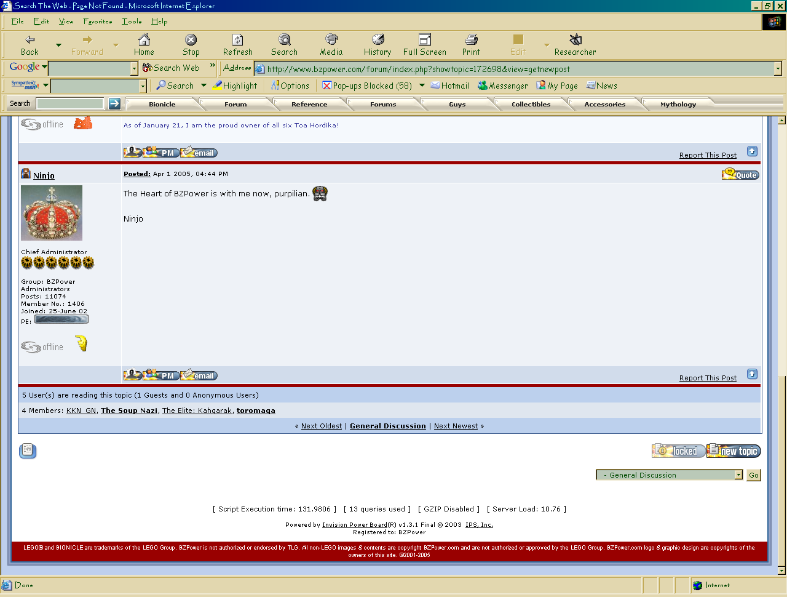Click the page scrollbar down arrow
The width and height of the screenshot is (787, 597).
click(782, 571)
